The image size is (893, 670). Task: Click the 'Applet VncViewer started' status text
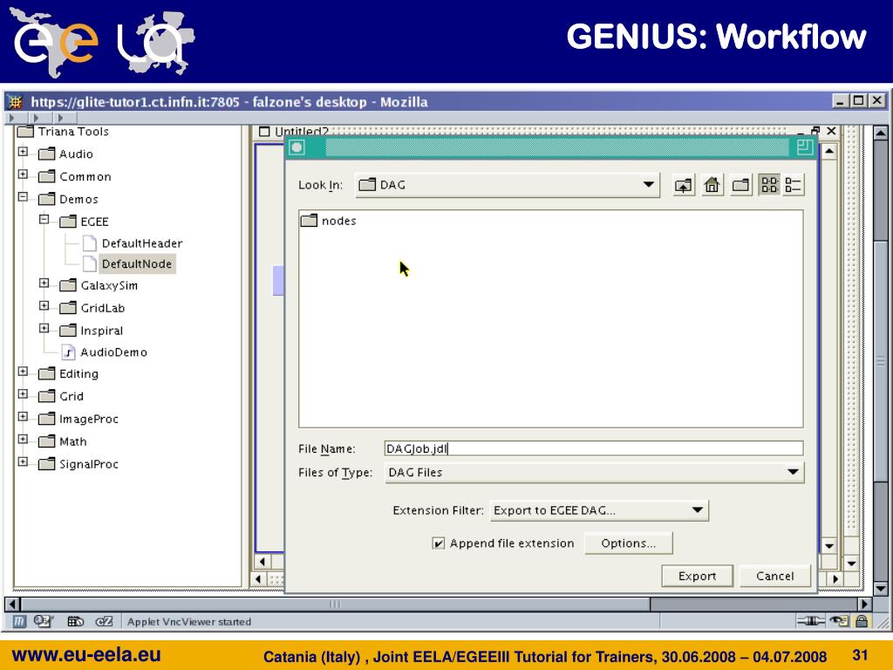189,621
